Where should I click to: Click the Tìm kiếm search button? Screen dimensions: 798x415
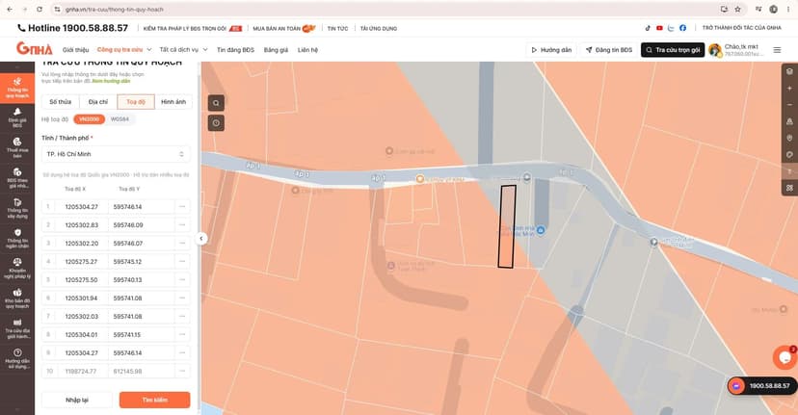pyautogui.click(x=155, y=400)
